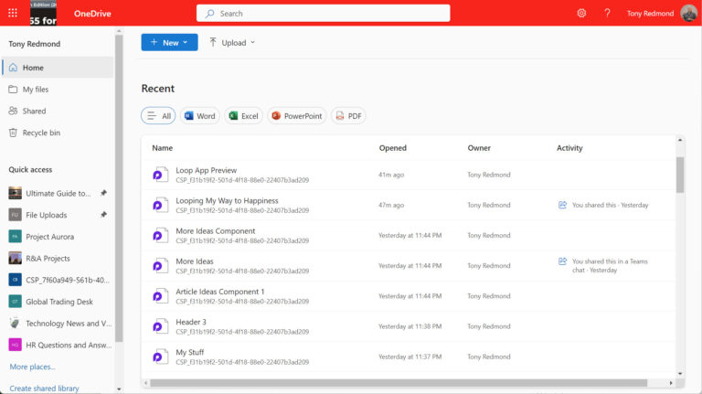Viewport: 702px width, 394px height.
Task: Go to Home in the navigation
Action: pos(58,68)
